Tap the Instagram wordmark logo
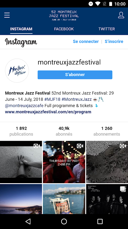Image resolution: width=128 pixels, height=229 pixels. coord(21,42)
